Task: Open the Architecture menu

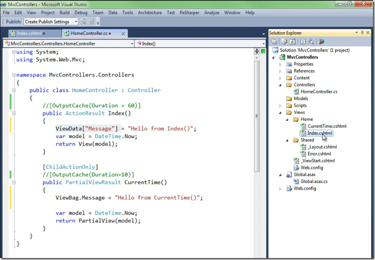Action: click(x=150, y=13)
